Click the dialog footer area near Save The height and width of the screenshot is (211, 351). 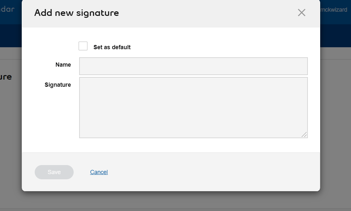click(x=195, y=172)
